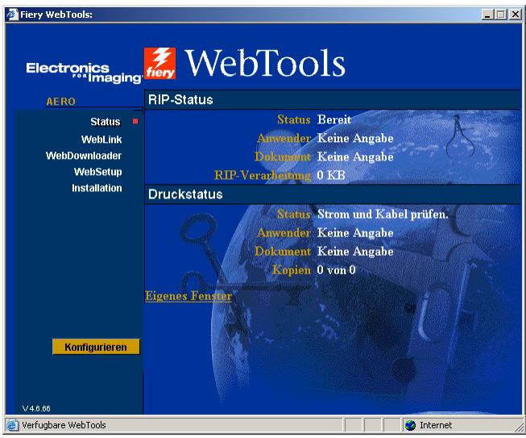Screen dimensions: 526x438
Task: Click the Electronics for Imaging logo
Action: click(84, 73)
